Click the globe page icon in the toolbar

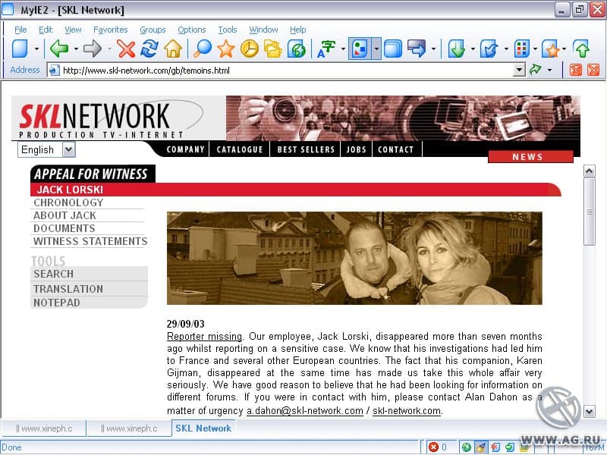(297, 49)
